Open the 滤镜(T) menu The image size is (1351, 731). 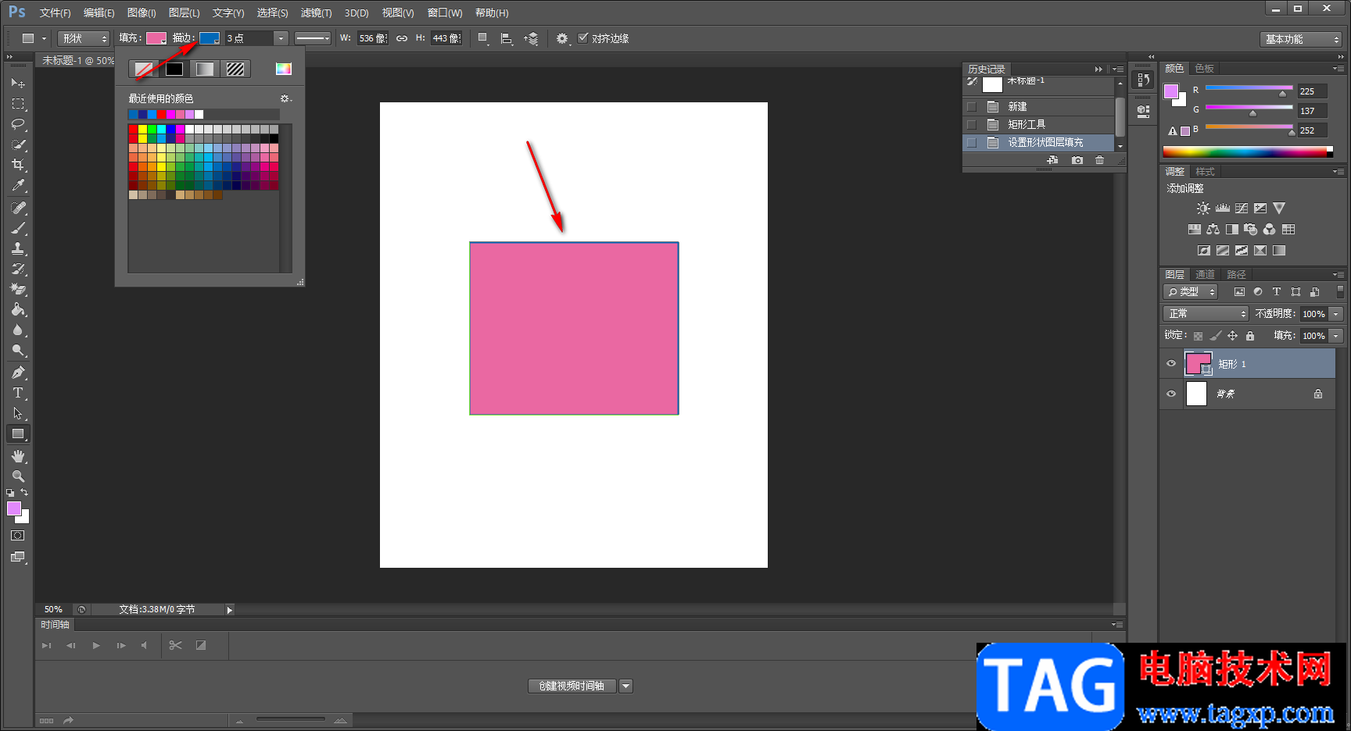pyautogui.click(x=316, y=12)
